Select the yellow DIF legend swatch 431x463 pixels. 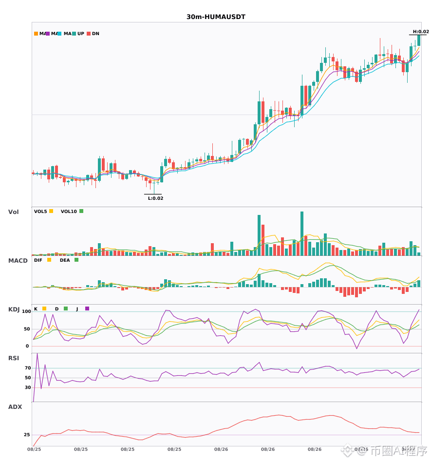point(49,260)
